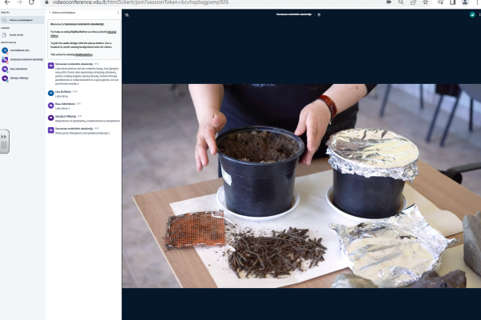
Task: Click the camera indicator in address bar
Action: click(389, 2)
